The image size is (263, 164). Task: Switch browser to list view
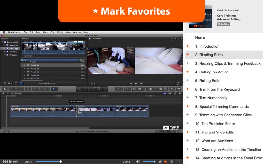click(x=21, y=83)
